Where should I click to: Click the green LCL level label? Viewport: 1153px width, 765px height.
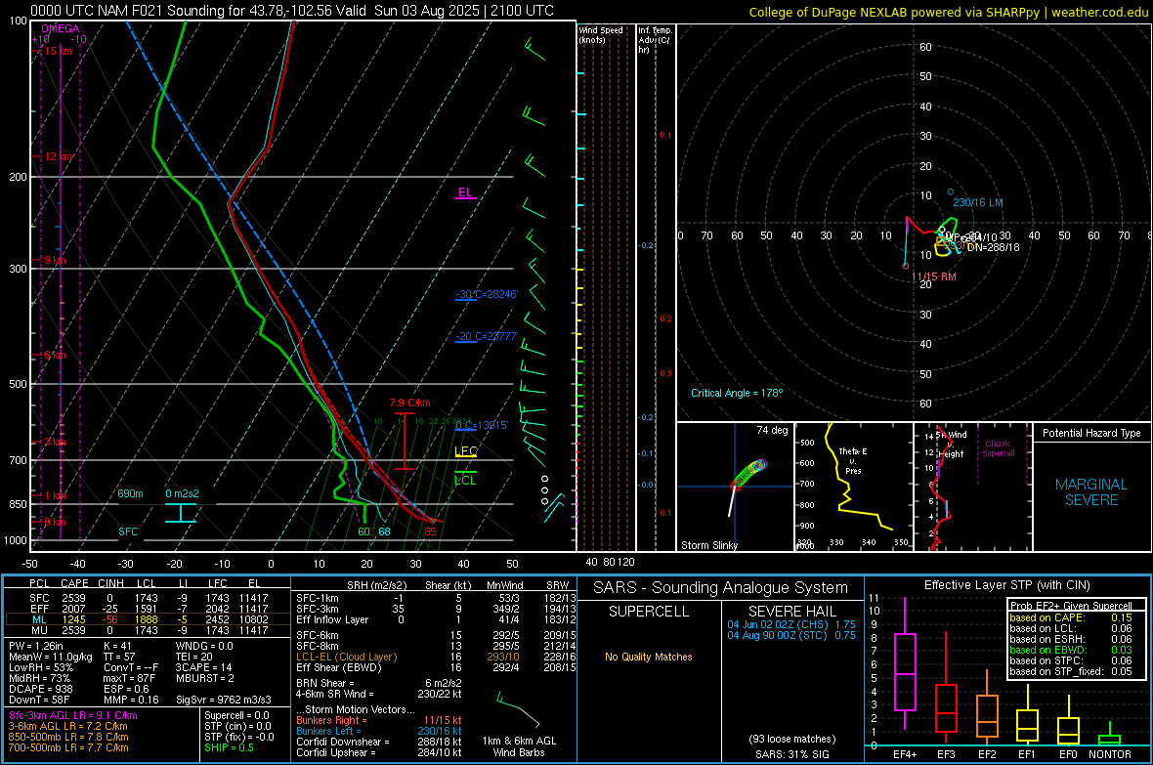coord(465,481)
